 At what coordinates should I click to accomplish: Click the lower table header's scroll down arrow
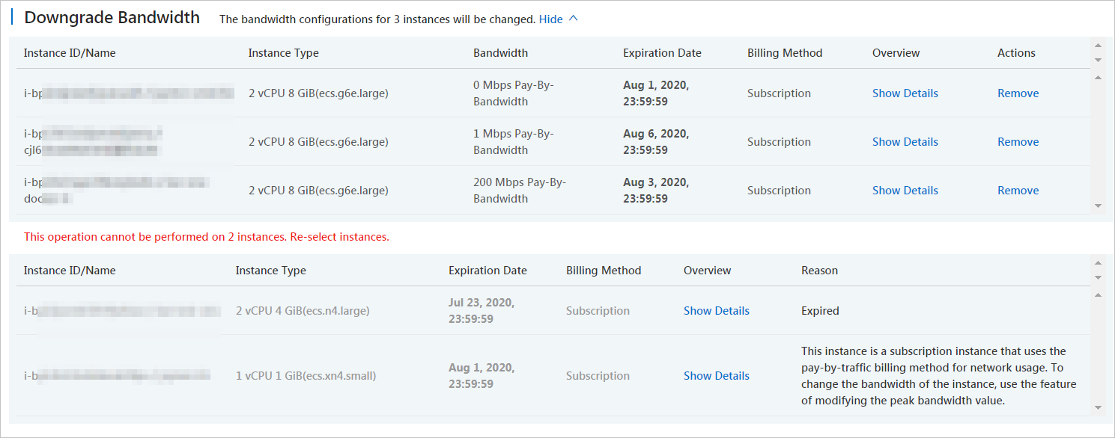pyautogui.click(x=1098, y=277)
